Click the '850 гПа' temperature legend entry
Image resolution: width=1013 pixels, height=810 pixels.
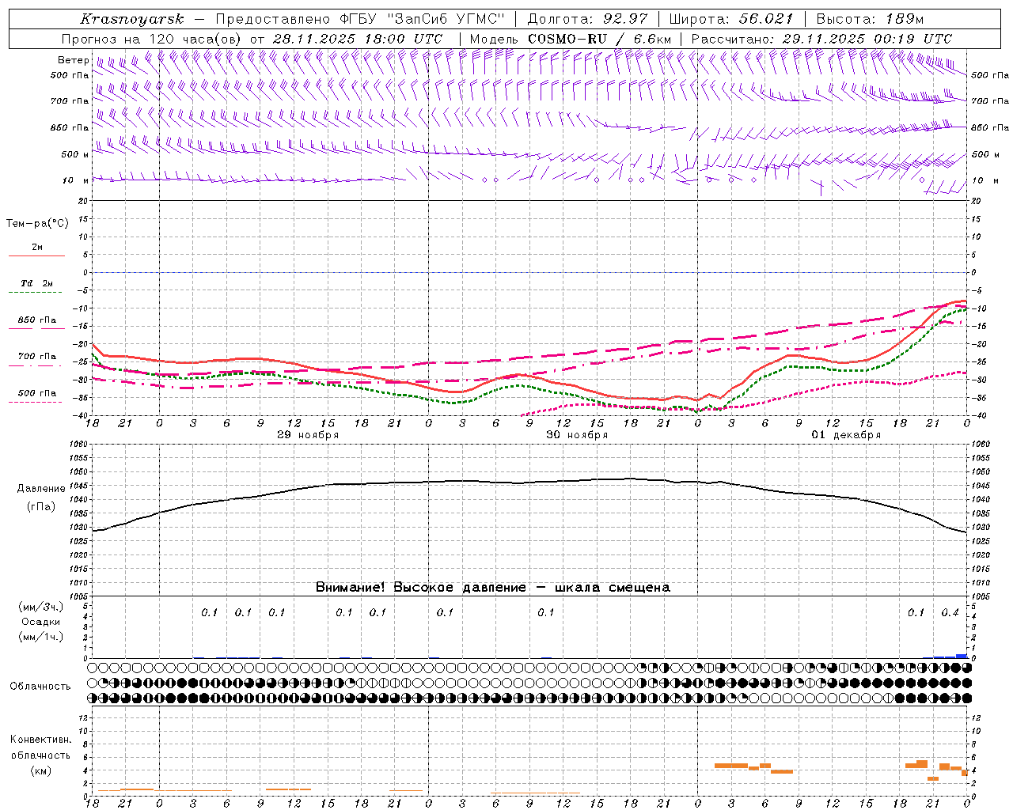coord(37,320)
